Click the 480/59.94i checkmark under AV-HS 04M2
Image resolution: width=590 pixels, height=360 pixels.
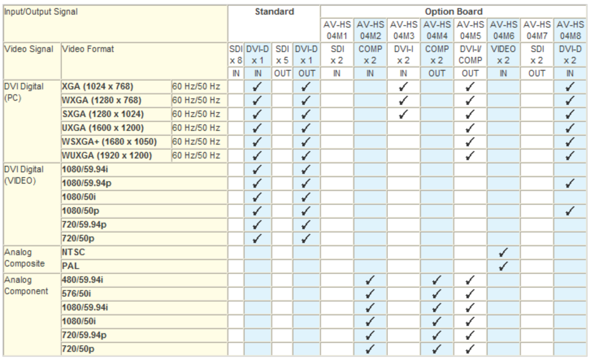click(370, 280)
